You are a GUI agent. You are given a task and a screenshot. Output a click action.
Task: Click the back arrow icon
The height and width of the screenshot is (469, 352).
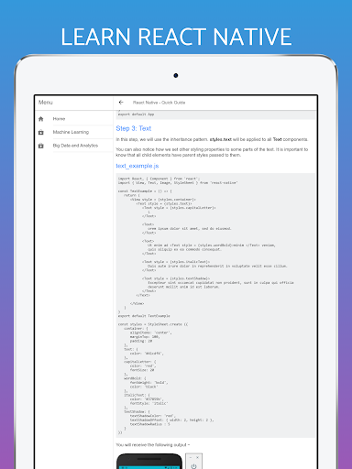click(x=121, y=103)
